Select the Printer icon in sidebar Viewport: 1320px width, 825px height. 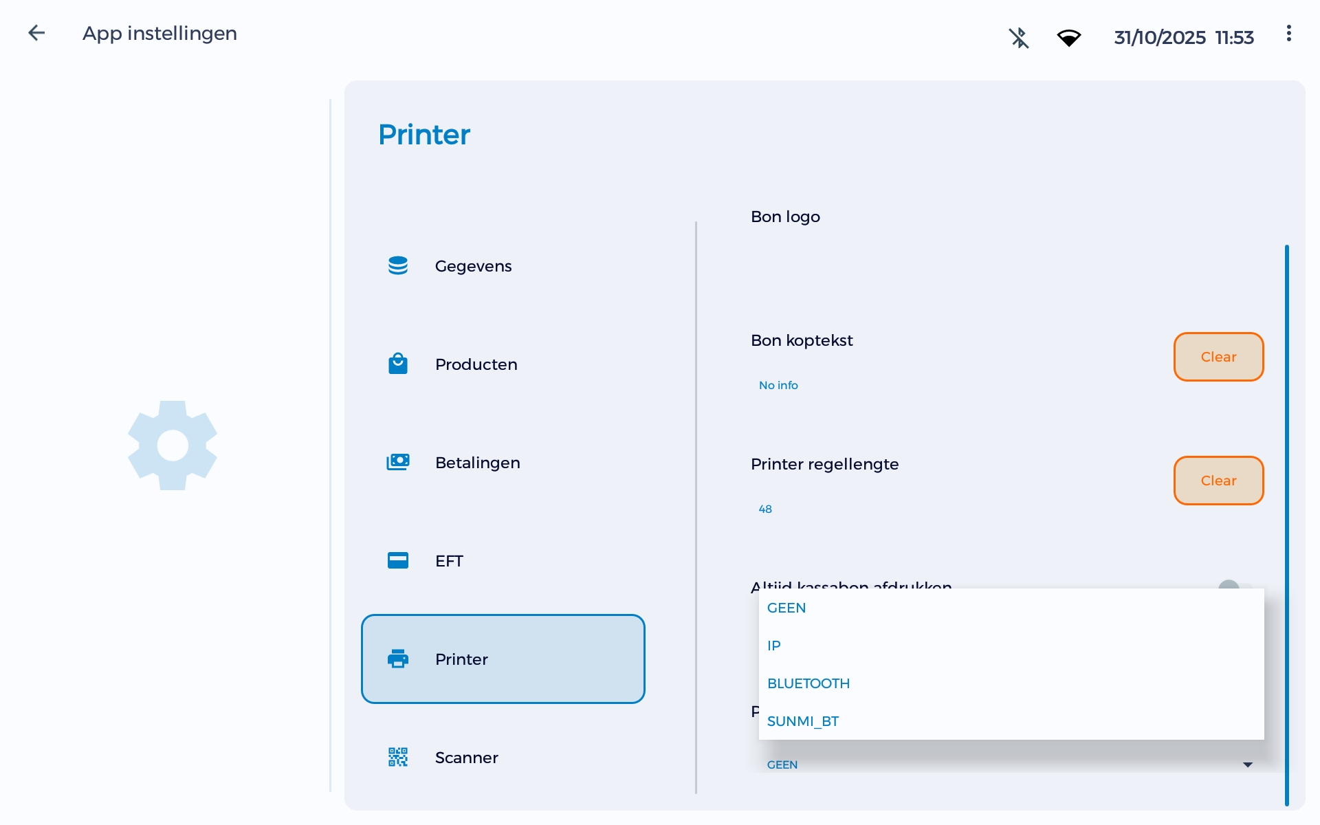click(x=399, y=659)
